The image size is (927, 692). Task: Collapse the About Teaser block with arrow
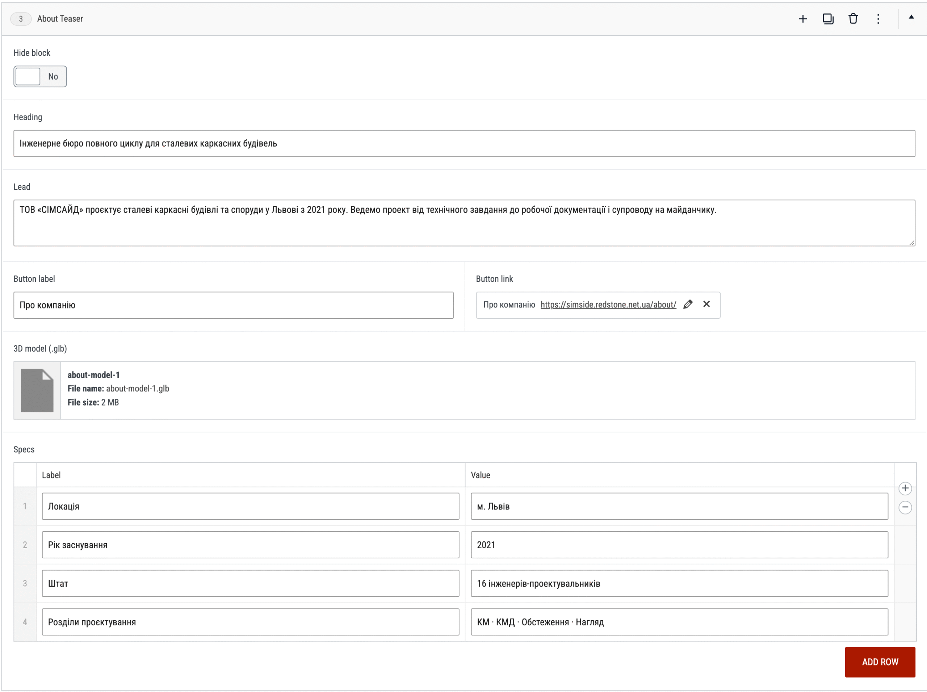911,17
